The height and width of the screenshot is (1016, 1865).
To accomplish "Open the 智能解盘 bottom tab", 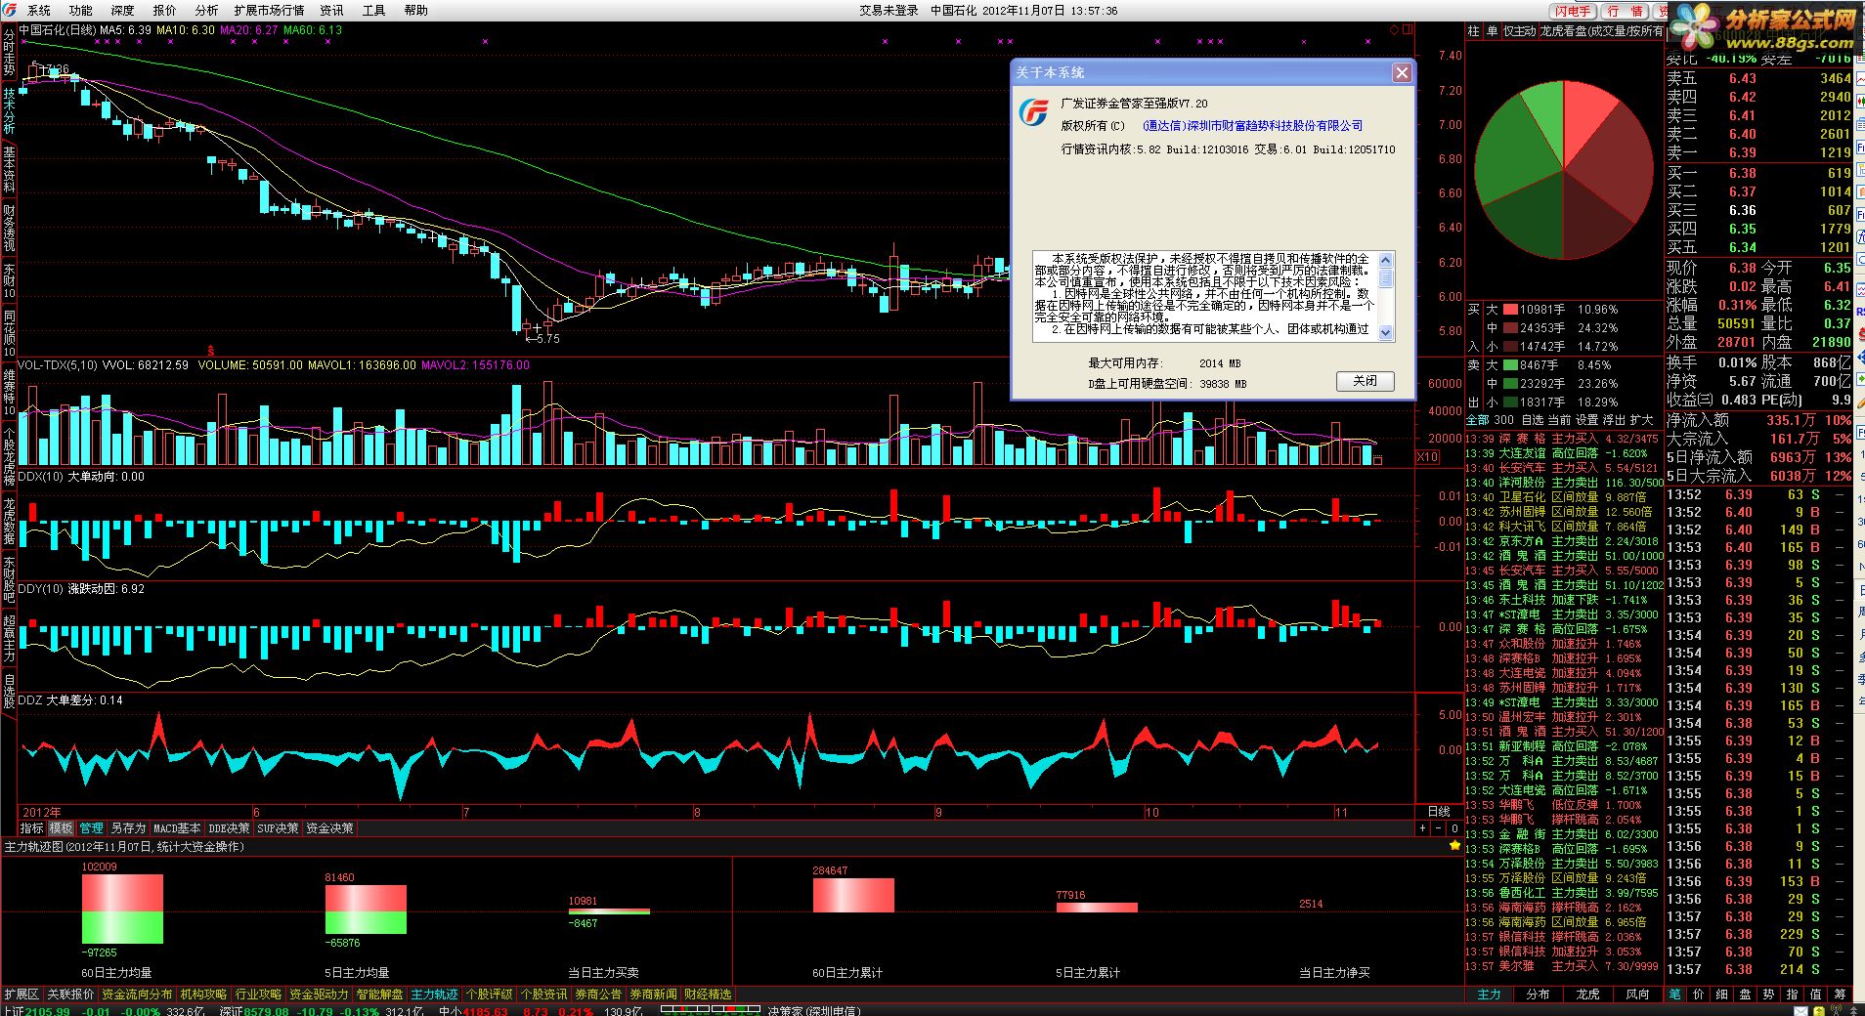I will 379,995.
